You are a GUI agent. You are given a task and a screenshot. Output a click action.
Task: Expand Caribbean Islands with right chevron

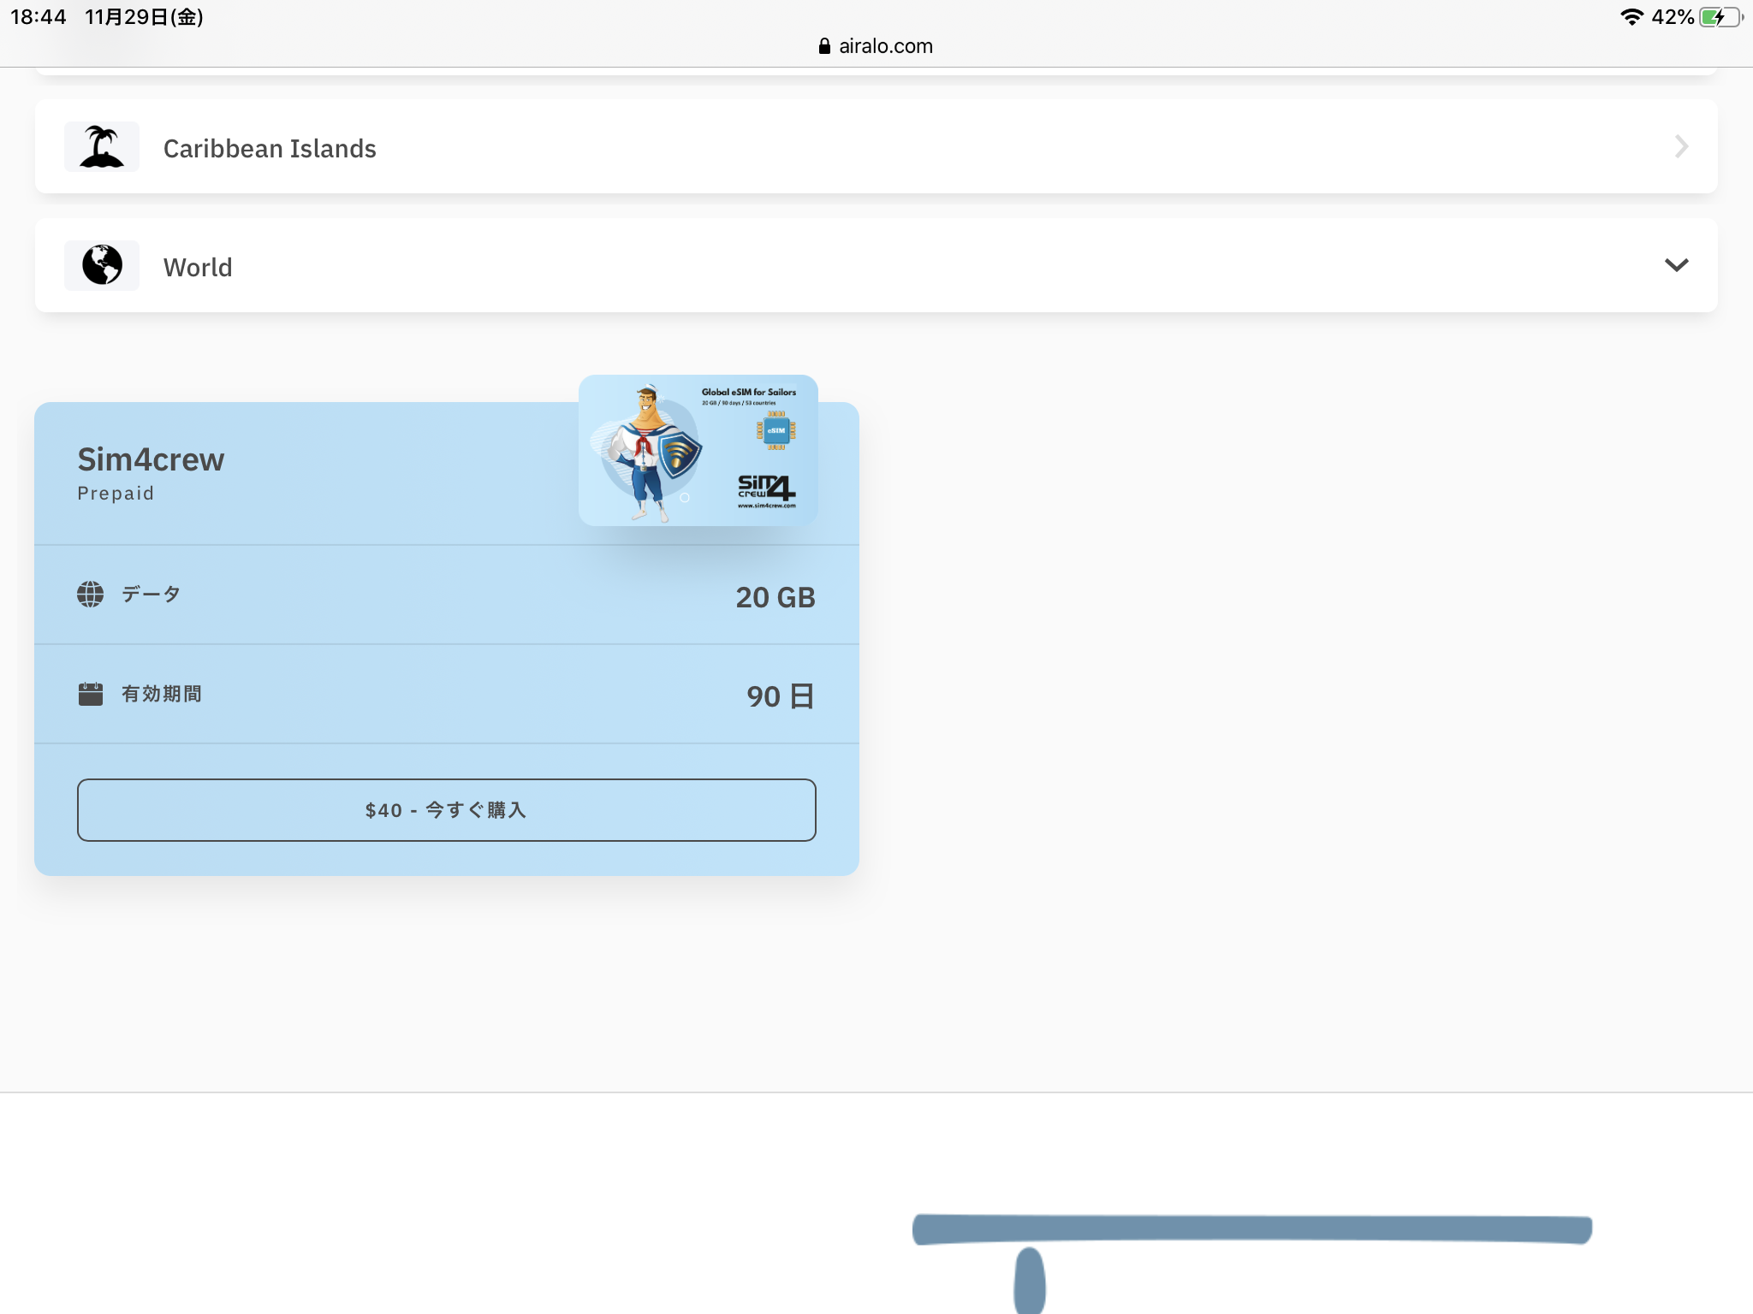(1681, 146)
